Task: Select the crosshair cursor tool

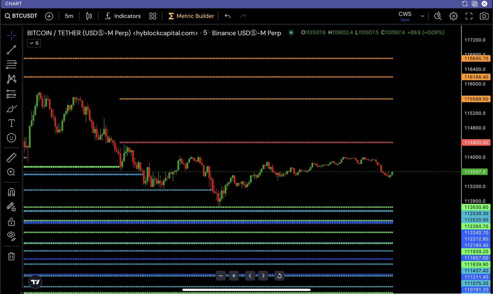Action: click(12, 35)
